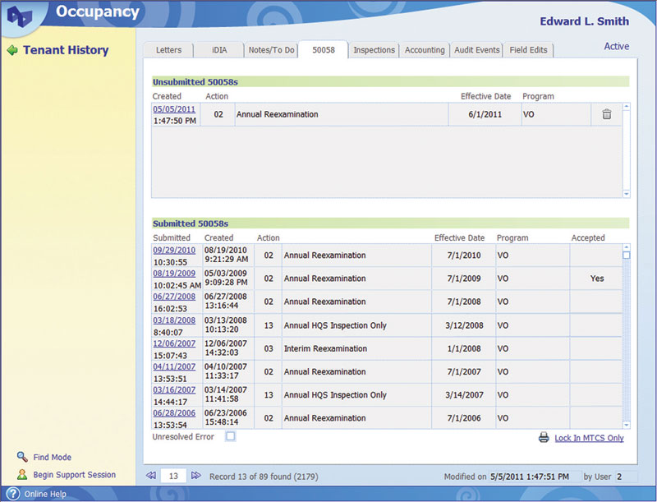Click 'Record 13 of 89 found (2179)' text
657x502 pixels.
point(264,477)
